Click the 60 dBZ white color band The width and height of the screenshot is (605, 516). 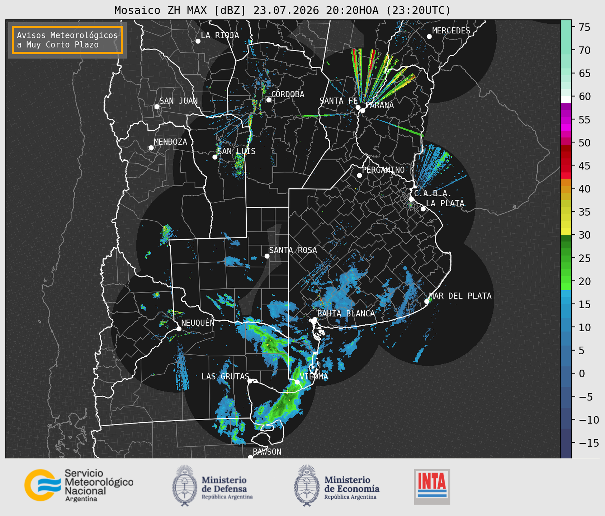tap(566, 99)
